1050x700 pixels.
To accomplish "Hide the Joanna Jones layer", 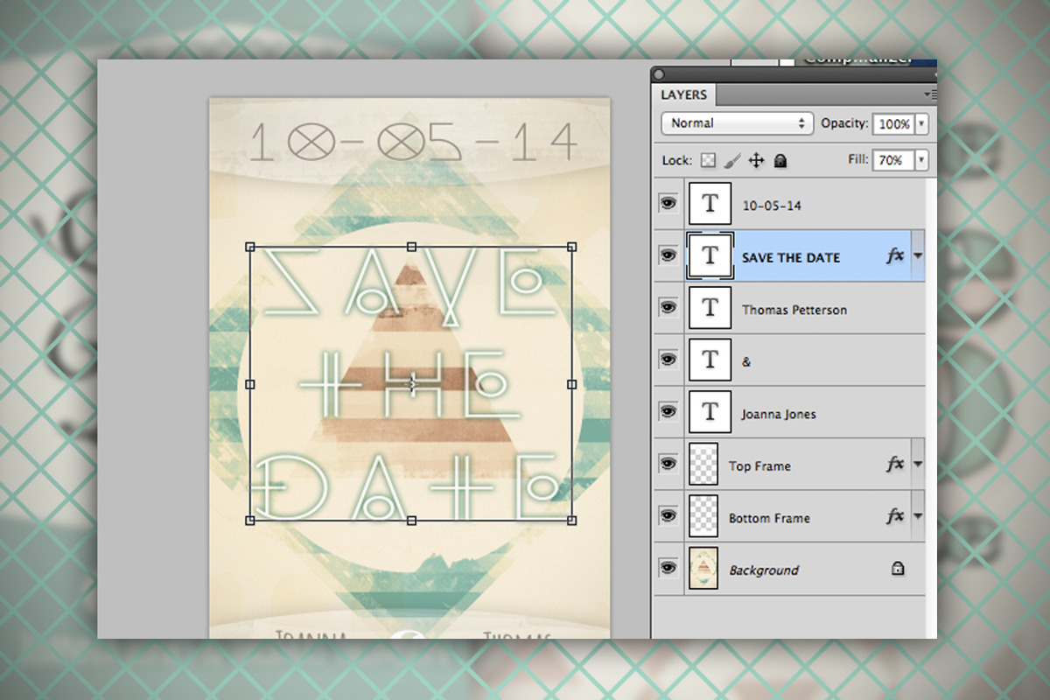I will tap(668, 412).
